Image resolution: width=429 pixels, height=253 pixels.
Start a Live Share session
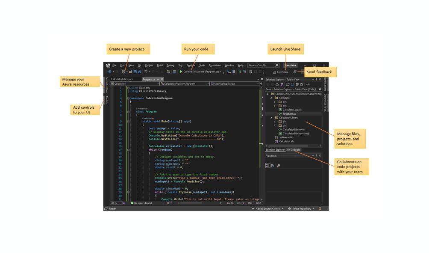point(281,72)
